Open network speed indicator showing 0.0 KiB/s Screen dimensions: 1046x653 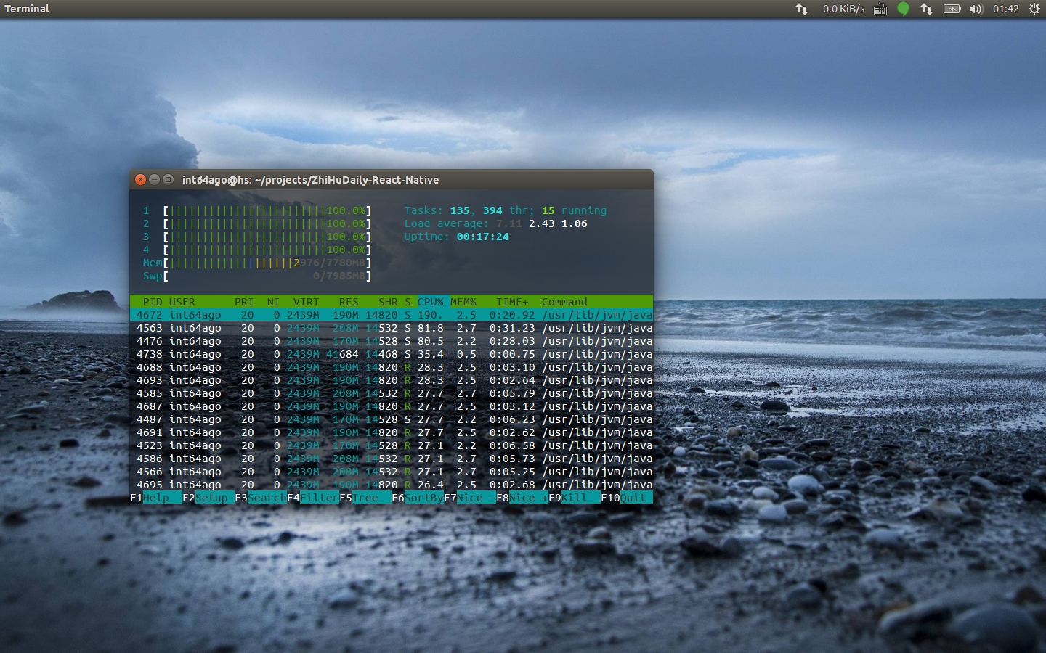tap(843, 9)
